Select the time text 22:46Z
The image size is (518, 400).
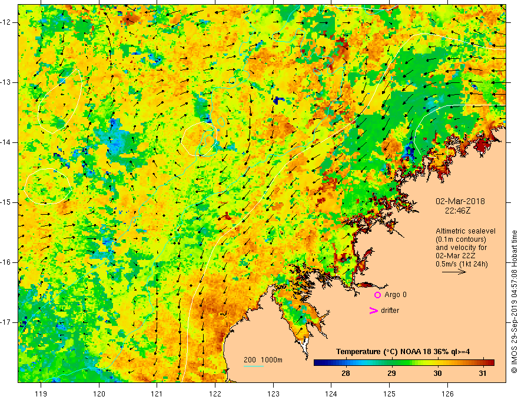point(457,210)
